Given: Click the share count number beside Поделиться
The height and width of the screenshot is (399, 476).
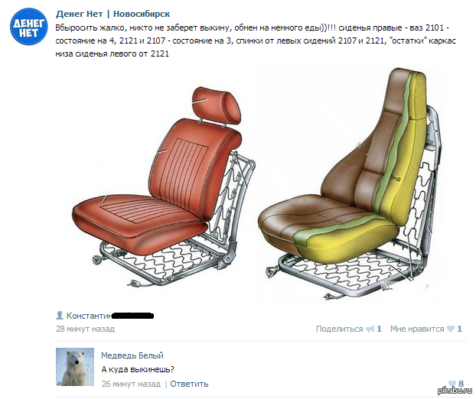Looking at the screenshot, I should tap(379, 329).
